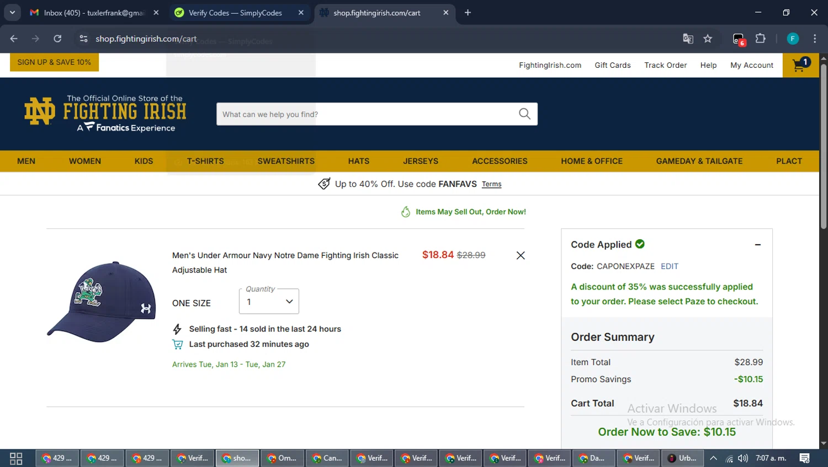Open the My Account link
Image resolution: width=828 pixels, height=467 pixels.
coord(752,65)
